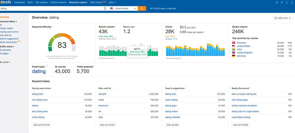Open the okcupid keyword link

pyautogui.click(x=102, y=94)
